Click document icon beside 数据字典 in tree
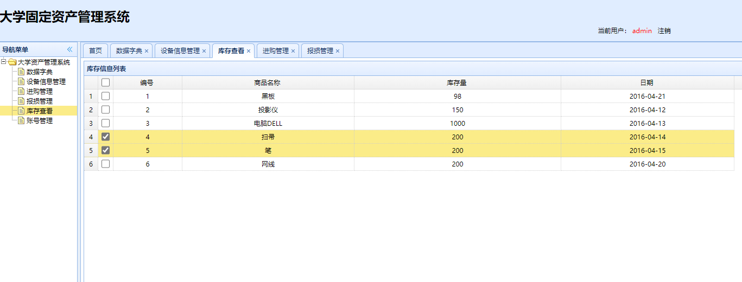The height and width of the screenshot is (282, 742). point(21,72)
